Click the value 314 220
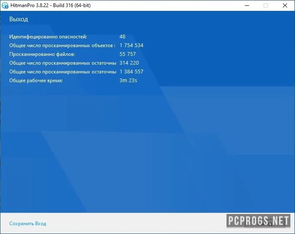The height and width of the screenshot is (234, 295). [129, 63]
